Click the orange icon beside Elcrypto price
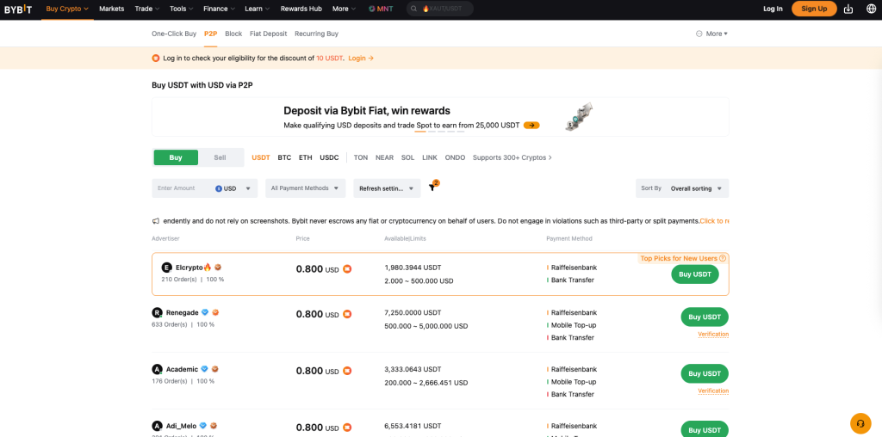This screenshot has height=437, width=882. 348,269
